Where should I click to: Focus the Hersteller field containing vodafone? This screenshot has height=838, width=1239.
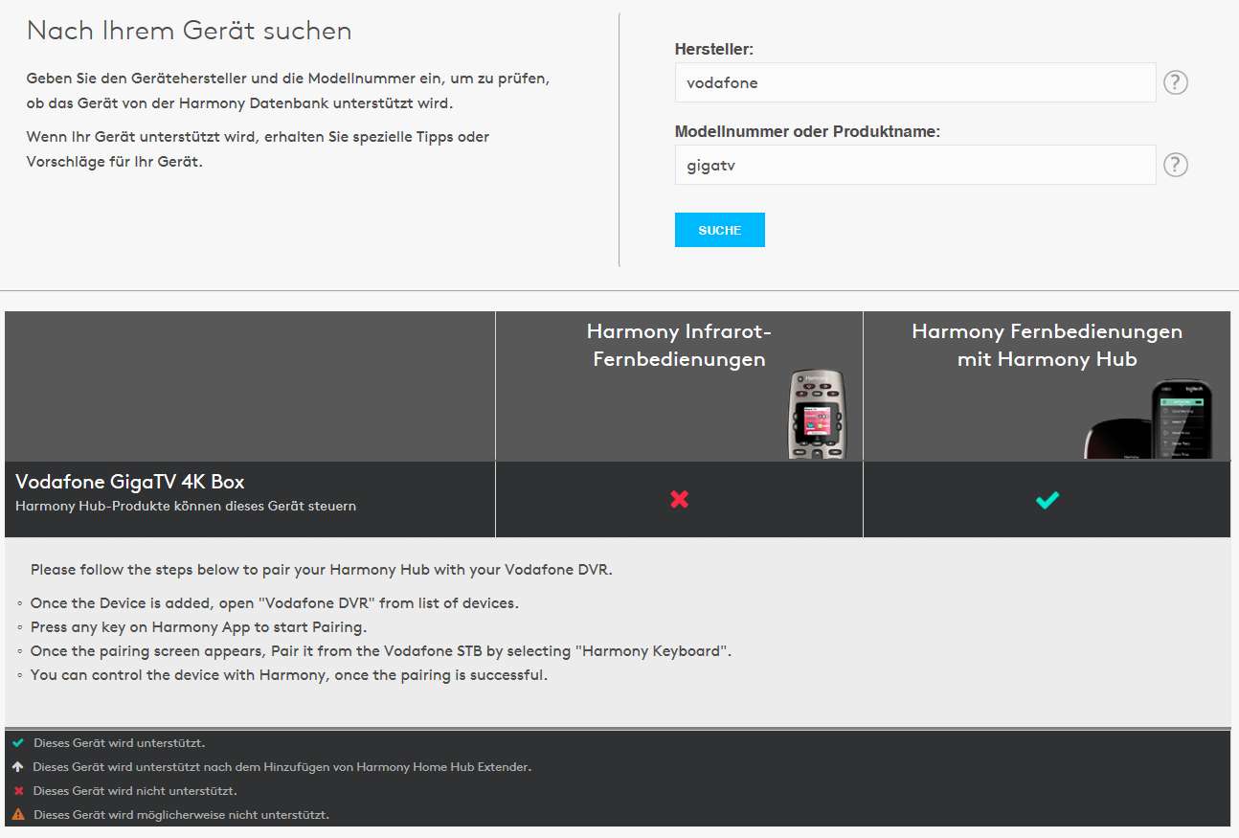(914, 83)
